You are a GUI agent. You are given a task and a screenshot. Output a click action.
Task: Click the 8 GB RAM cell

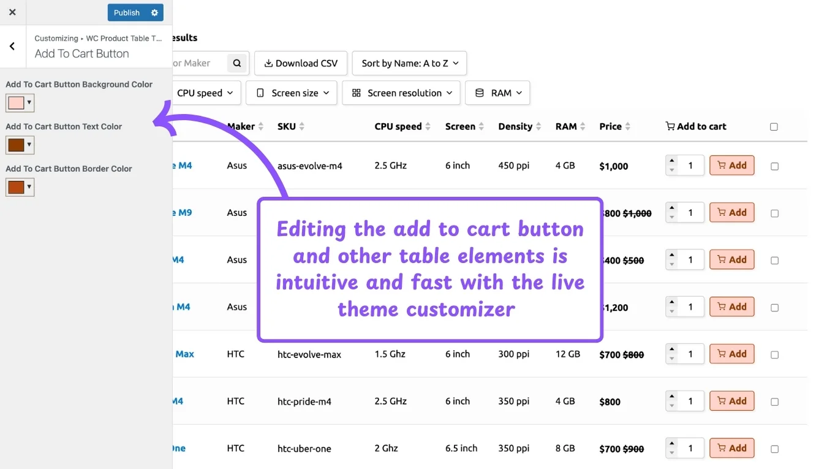click(x=565, y=448)
